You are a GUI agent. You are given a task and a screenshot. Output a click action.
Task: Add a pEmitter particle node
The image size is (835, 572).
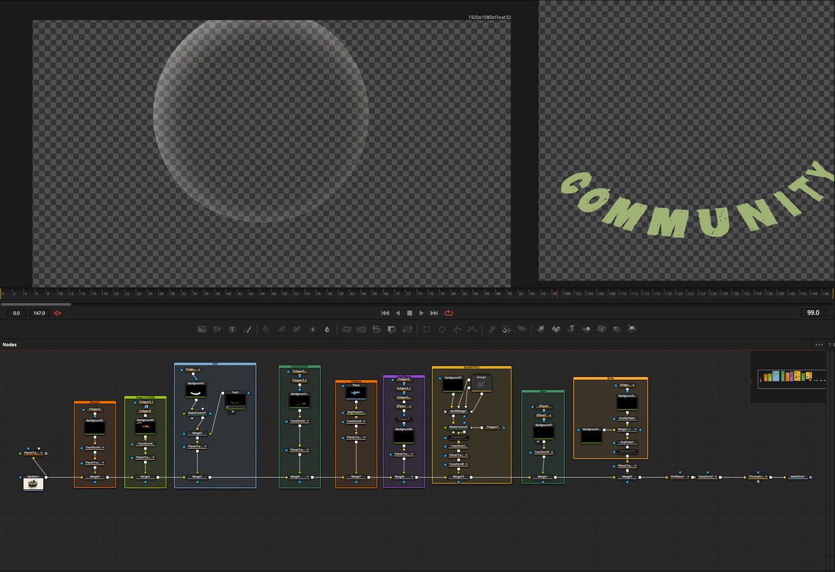pos(491,329)
